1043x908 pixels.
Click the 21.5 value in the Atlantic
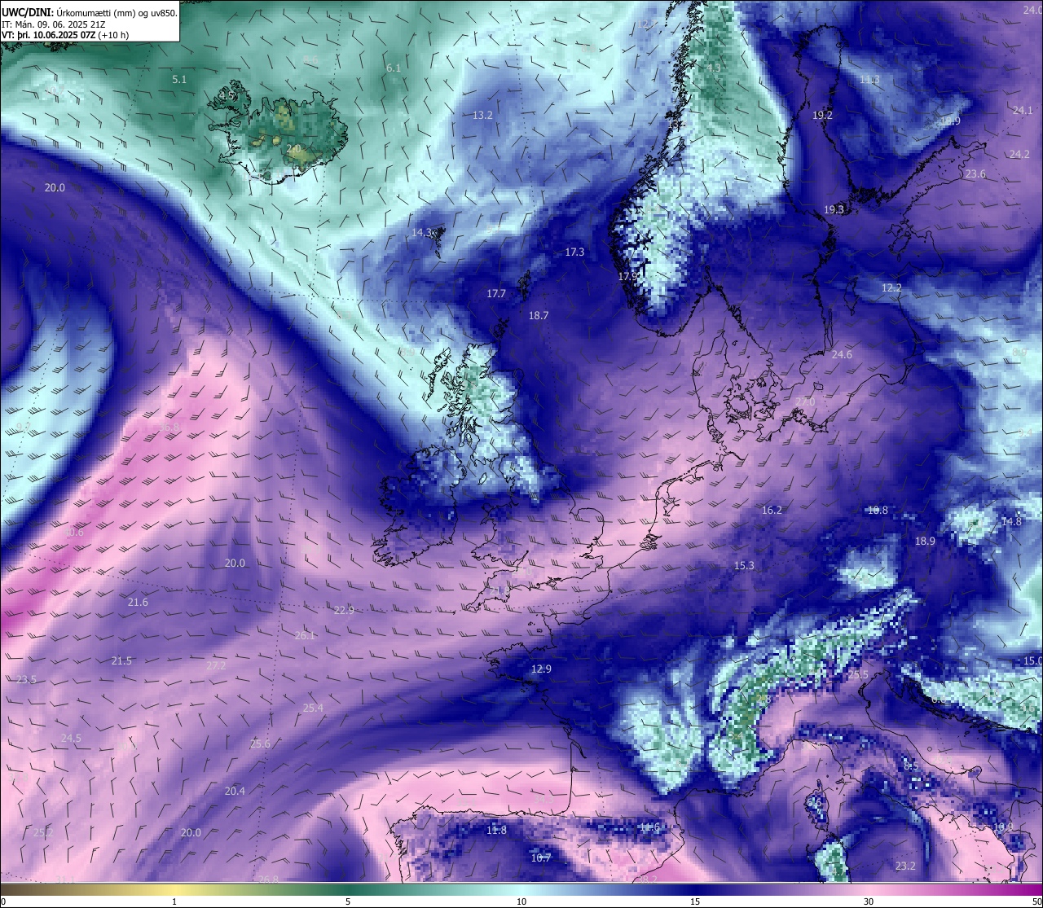pos(121,661)
